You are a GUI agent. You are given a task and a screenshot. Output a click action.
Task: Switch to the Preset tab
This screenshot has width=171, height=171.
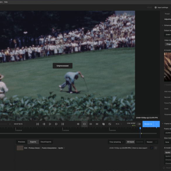point(167,14)
